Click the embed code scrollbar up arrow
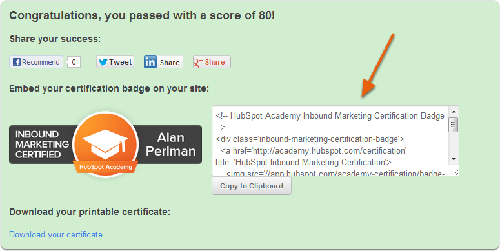The height and width of the screenshot is (251, 500). pos(454,112)
